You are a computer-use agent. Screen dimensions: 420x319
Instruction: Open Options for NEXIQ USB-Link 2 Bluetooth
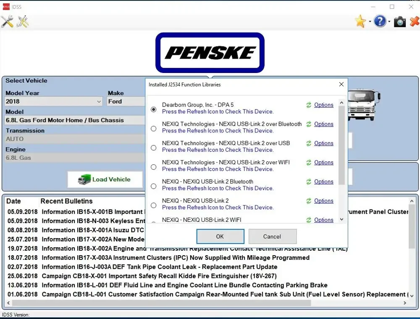tap(323, 182)
